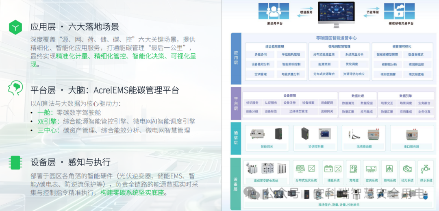Image resolution: width=439 pixels, height=211 pixels.
Task: Click the charging pile icon above 充电桩
Action: click(x=353, y=169)
